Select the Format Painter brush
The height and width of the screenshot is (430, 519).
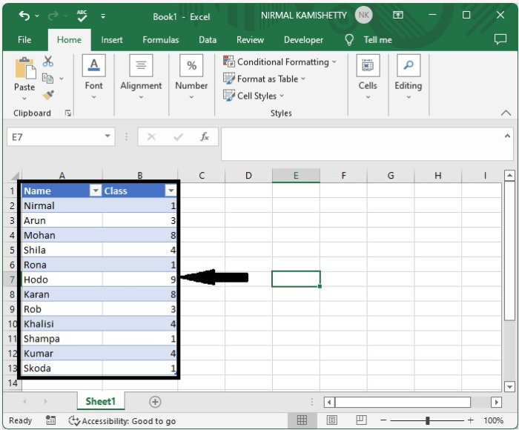coord(48,96)
